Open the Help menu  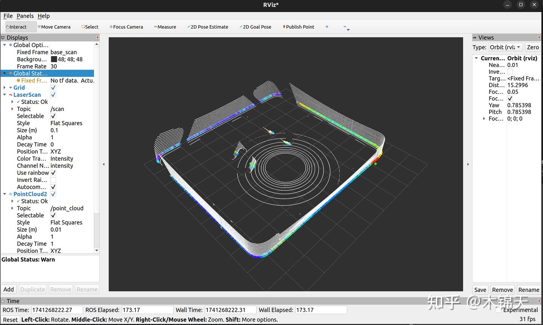tap(44, 16)
